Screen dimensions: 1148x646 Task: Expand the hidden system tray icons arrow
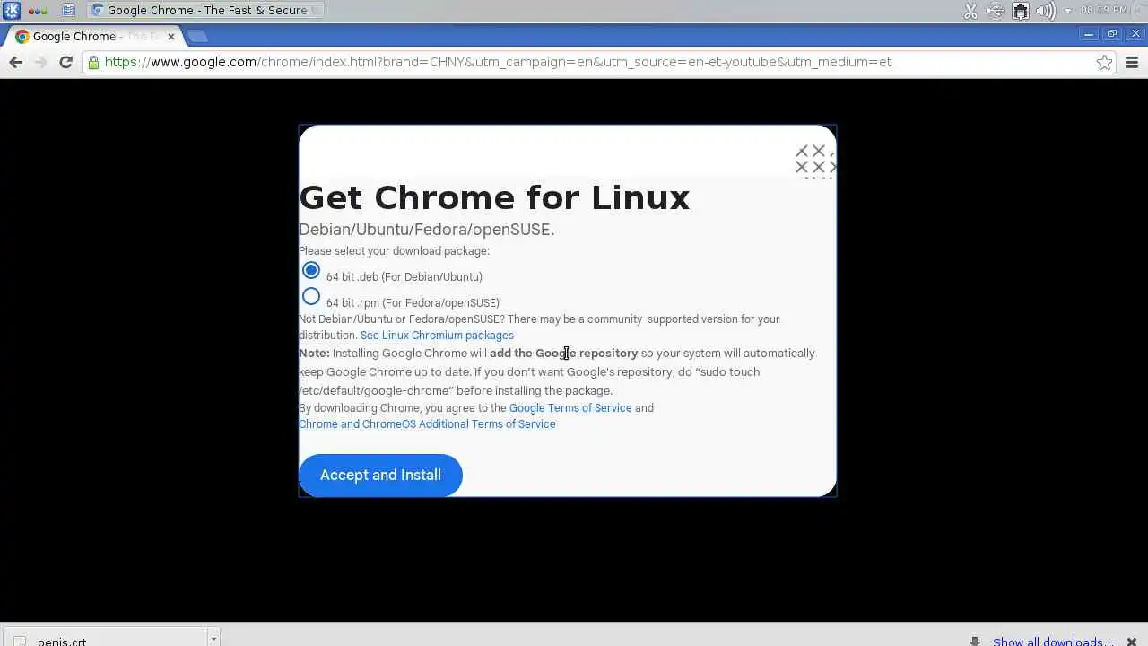1067,11
